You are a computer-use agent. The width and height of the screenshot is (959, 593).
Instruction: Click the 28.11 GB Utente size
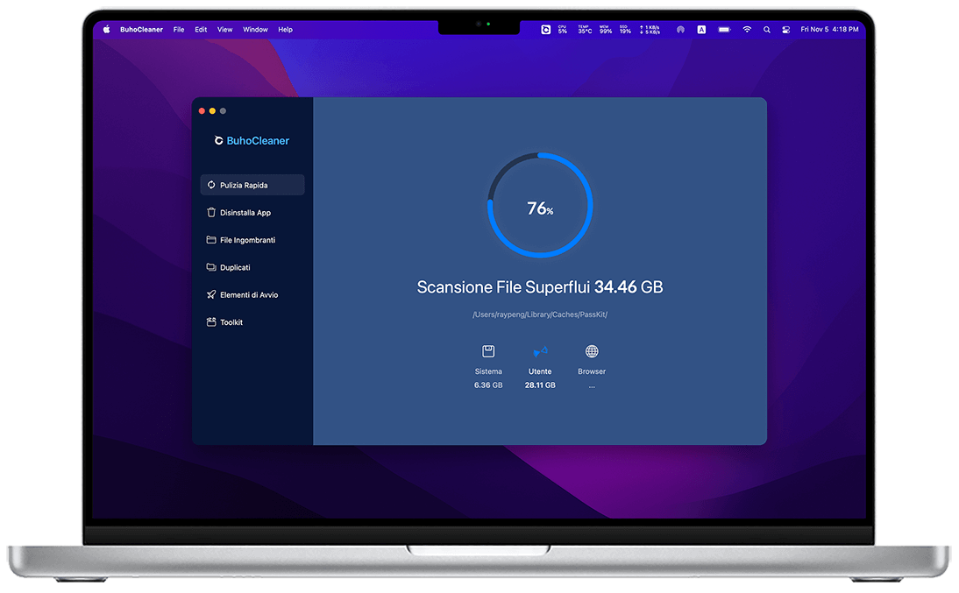coord(540,385)
